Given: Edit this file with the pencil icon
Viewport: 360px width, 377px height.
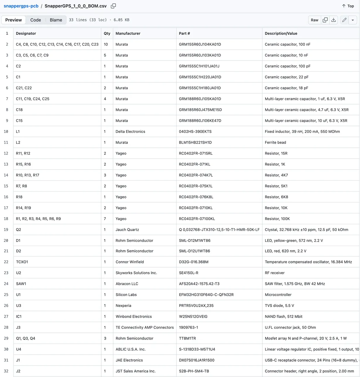Looking at the screenshot, I should [x=344, y=20].
